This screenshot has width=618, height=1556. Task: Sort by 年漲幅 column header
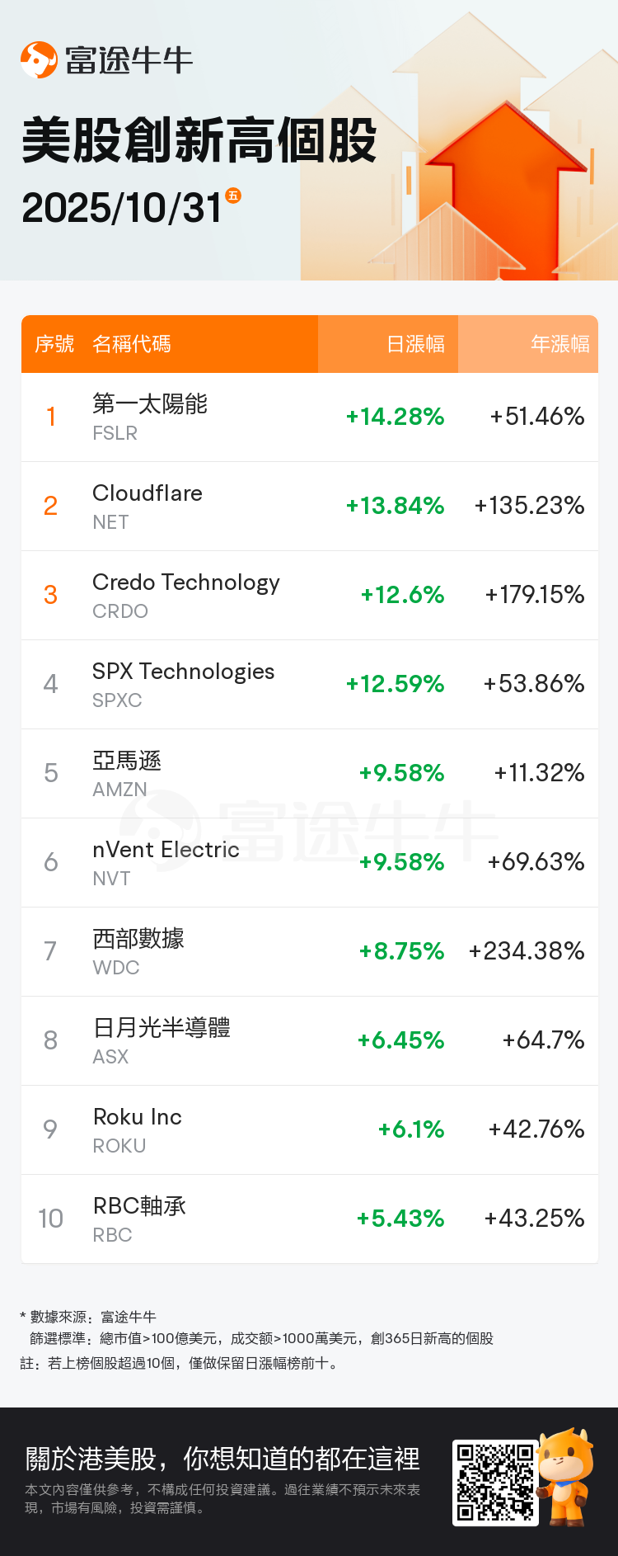point(559,344)
